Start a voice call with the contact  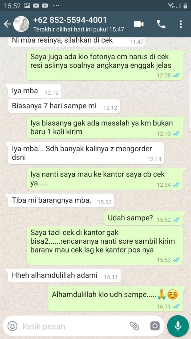[161, 24]
